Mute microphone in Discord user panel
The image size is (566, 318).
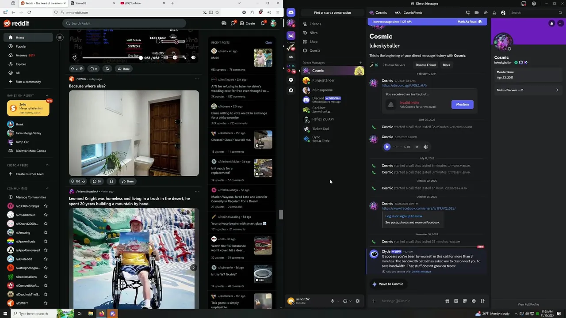(x=332, y=301)
